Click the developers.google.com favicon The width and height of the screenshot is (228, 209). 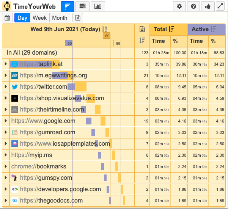tap(15, 189)
